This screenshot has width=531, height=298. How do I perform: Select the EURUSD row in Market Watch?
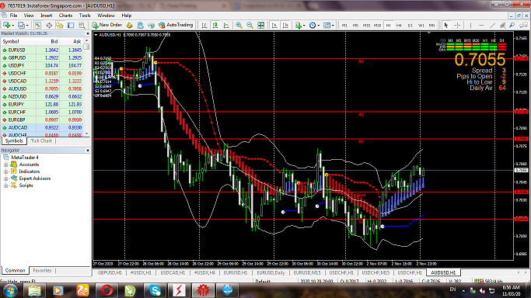(42, 50)
